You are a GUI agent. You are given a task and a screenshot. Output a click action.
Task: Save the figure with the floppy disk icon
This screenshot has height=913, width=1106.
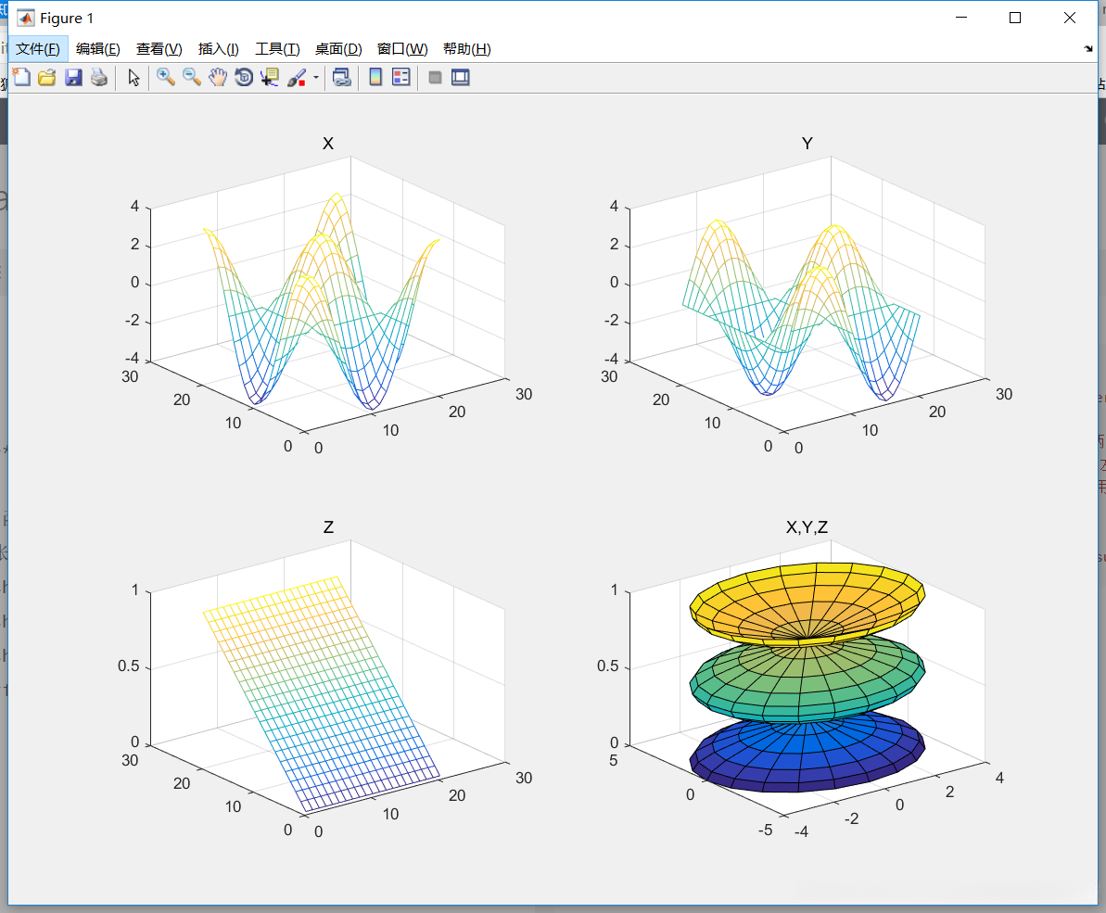pyautogui.click(x=73, y=78)
